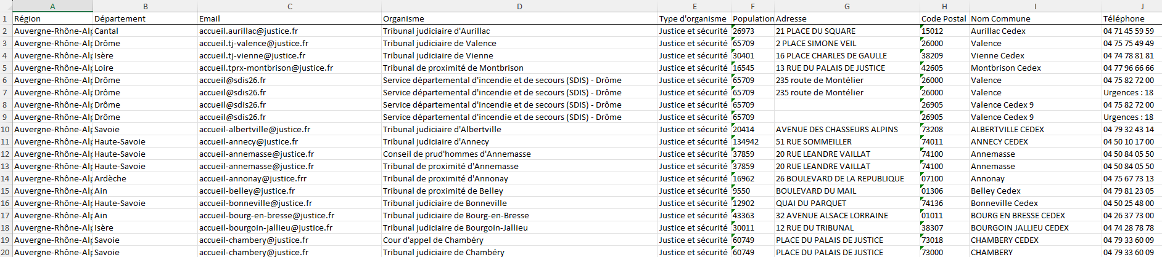Select address '21 PLACE DU SQUARE'
The height and width of the screenshot is (257, 1162).
click(847, 31)
